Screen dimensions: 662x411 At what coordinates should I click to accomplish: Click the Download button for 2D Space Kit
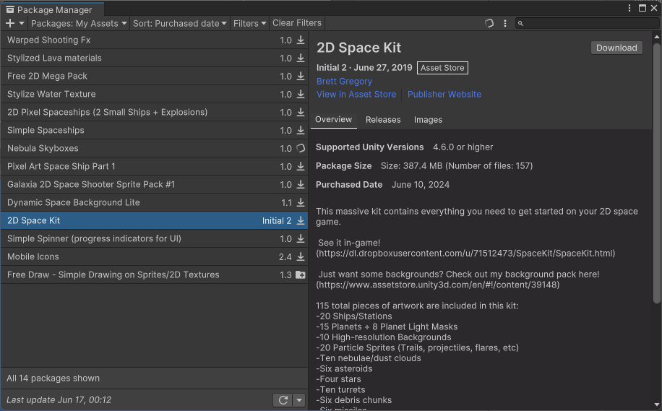coord(616,48)
